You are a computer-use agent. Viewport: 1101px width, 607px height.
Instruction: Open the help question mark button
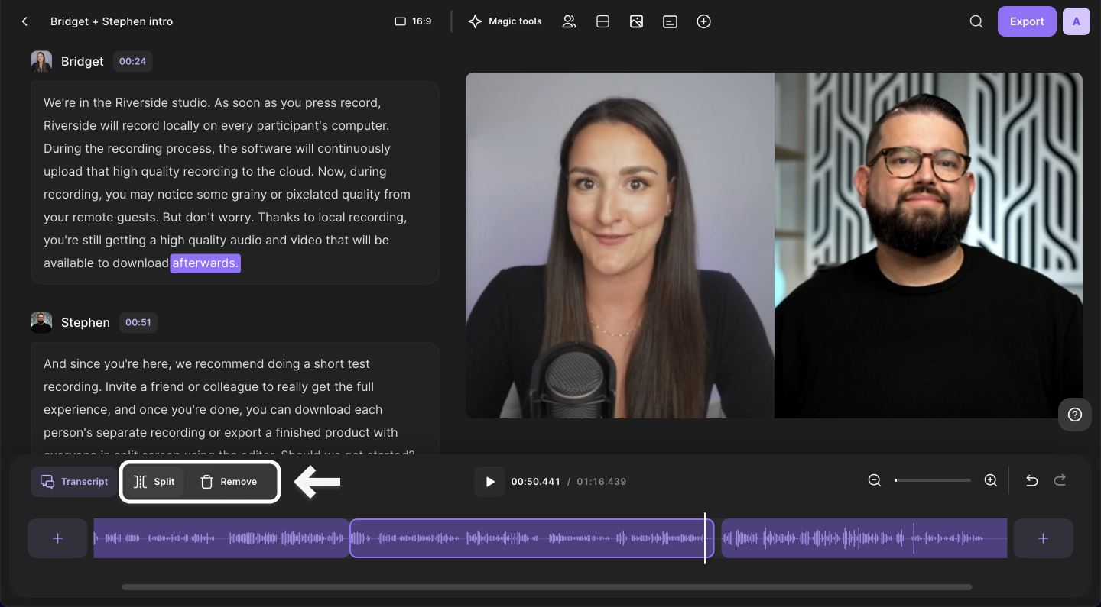(1075, 415)
